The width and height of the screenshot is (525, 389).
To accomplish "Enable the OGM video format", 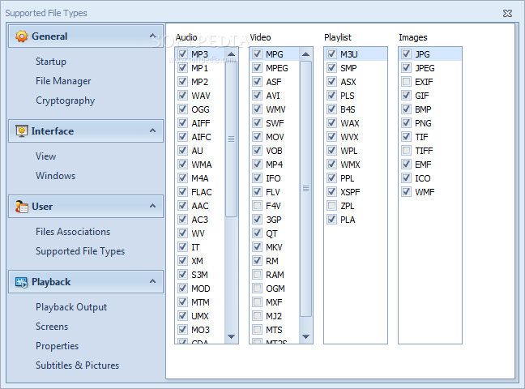I will pos(257,289).
